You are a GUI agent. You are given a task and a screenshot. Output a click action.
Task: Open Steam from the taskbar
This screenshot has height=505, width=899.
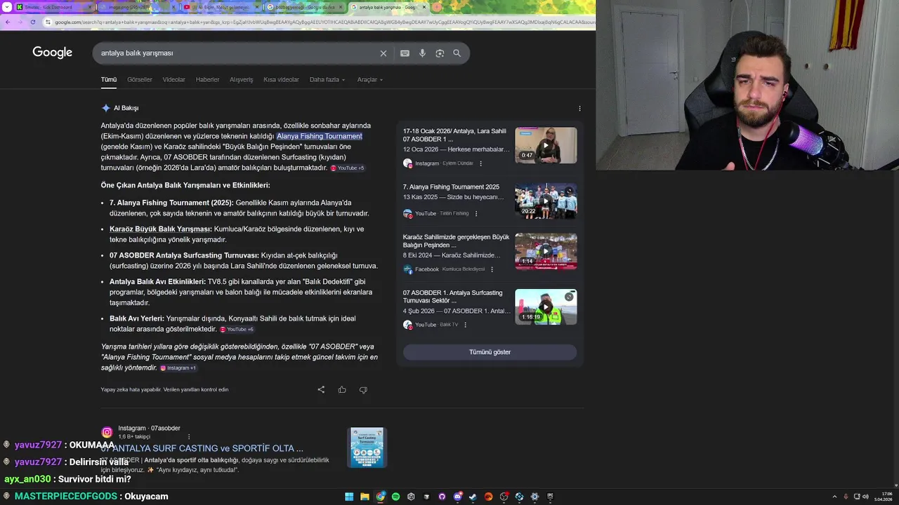[x=473, y=497]
